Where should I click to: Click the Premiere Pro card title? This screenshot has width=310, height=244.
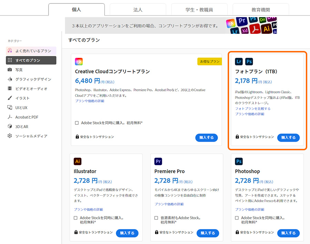coord(169,171)
